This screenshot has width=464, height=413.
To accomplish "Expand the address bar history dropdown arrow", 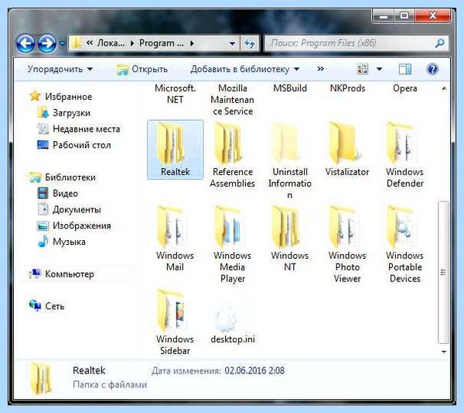I will [232, 43].
